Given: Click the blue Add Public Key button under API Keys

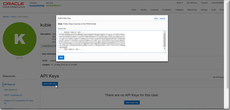Looking at the screenshot, I should pos(50,84).
